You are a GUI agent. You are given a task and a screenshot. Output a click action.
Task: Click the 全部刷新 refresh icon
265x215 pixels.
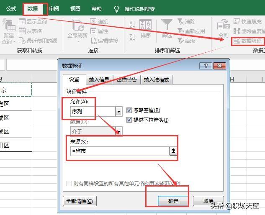coord(78,25)
